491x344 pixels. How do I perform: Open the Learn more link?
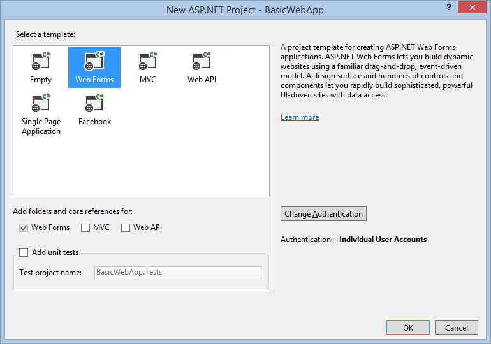click(300, 117)
